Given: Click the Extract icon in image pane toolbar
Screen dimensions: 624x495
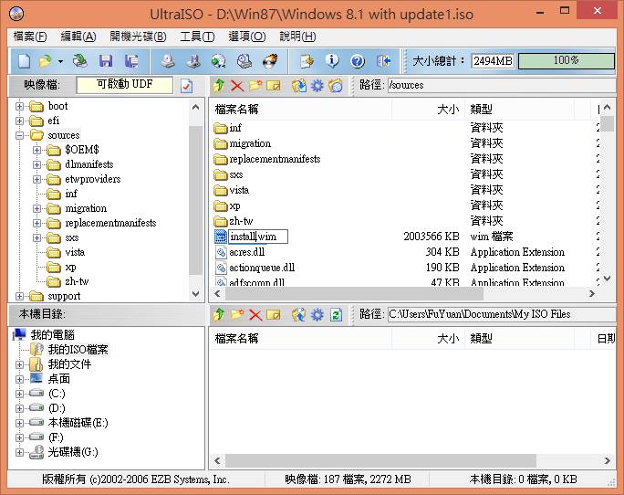Looking at the screenshot, I should point(299,85).
